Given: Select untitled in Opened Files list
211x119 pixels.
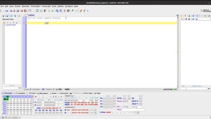Looking at the screenshot, I should pyautogui.click(x=11, y=25).
